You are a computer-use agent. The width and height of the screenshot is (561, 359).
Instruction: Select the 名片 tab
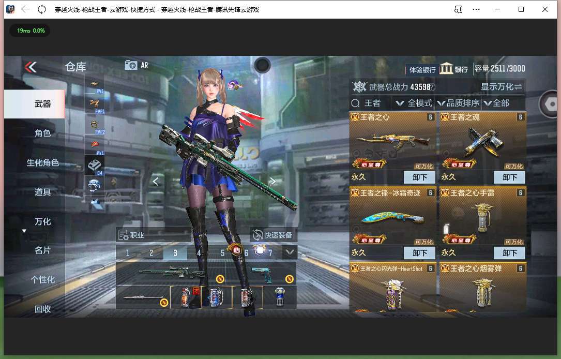click(42, 250)
